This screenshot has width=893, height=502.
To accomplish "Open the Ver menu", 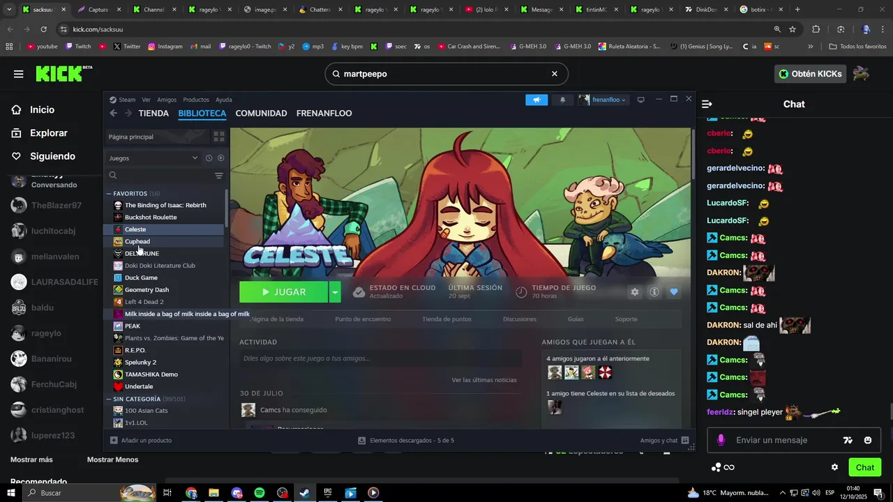I will tap(146, 100).
